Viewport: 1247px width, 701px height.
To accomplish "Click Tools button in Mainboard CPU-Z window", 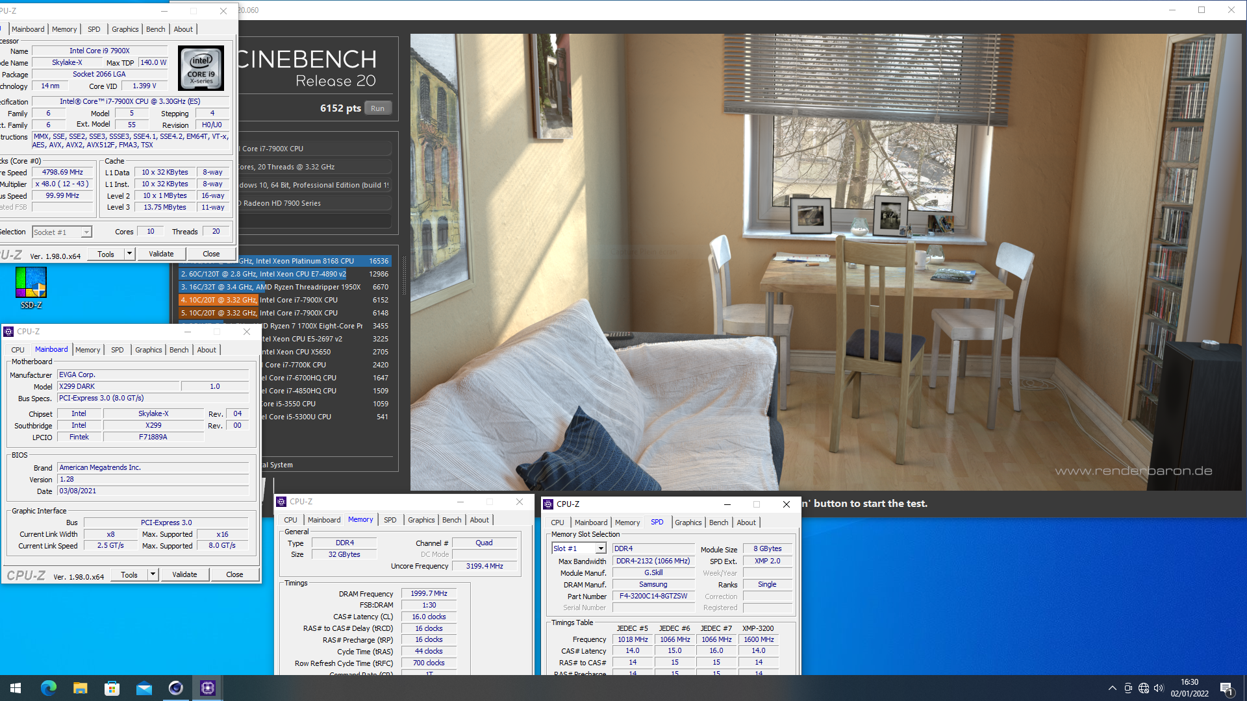I will click(129, 574).
